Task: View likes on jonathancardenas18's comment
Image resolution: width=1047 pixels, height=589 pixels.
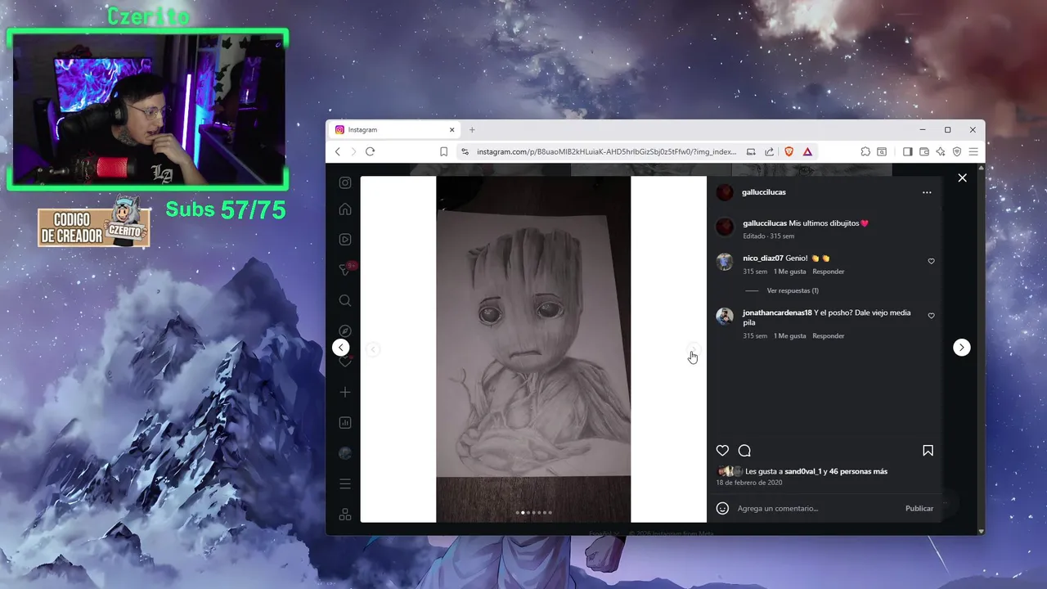Action: point(790,336)
